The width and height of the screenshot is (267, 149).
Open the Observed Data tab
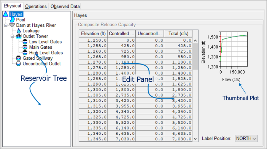click(65, 6)
